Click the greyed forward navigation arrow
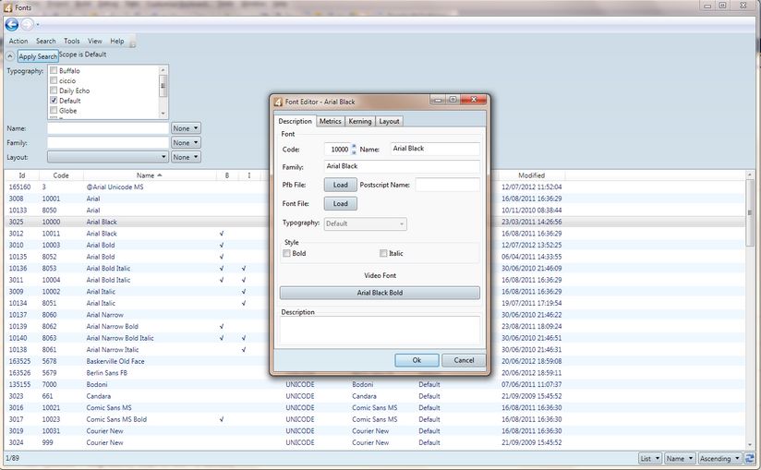The image size is (761, 470). tap(28, 24)
